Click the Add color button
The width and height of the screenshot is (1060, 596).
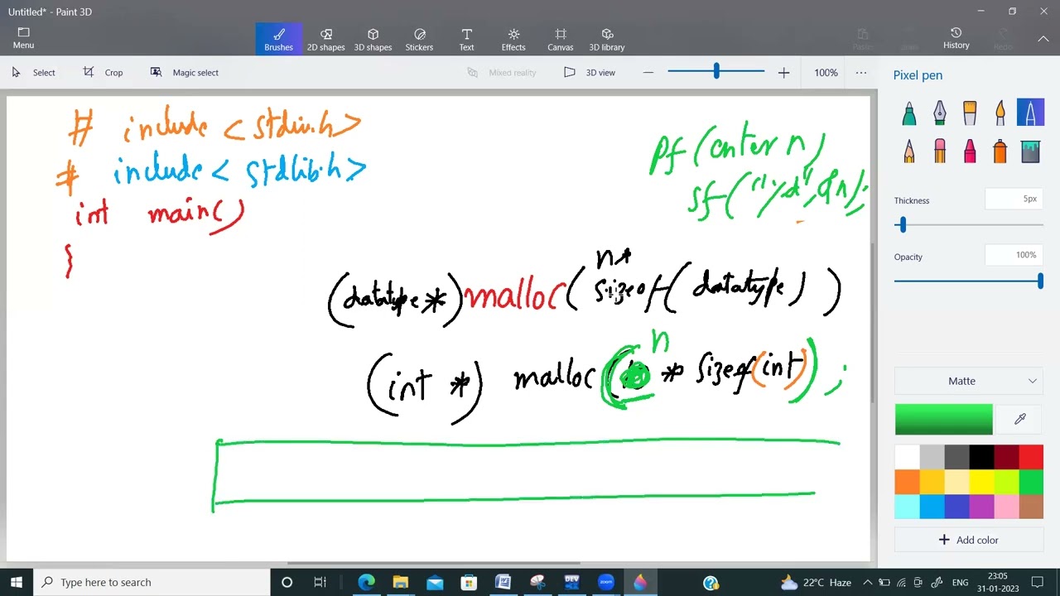click(x=969, y=540)
